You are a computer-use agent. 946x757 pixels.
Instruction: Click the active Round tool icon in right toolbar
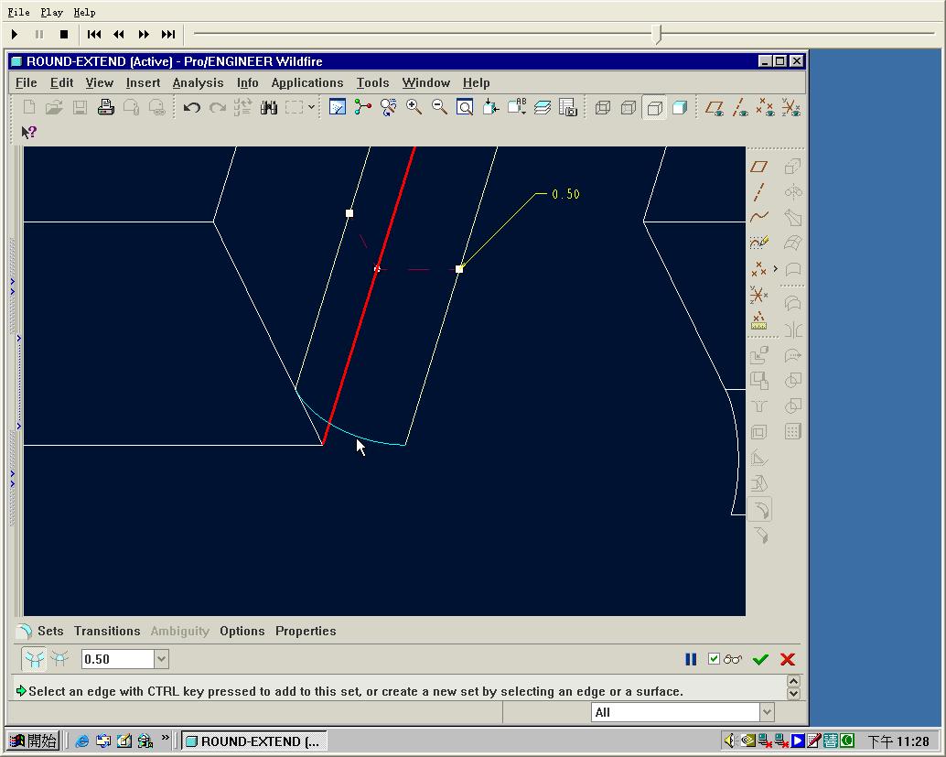click(760, 510)
